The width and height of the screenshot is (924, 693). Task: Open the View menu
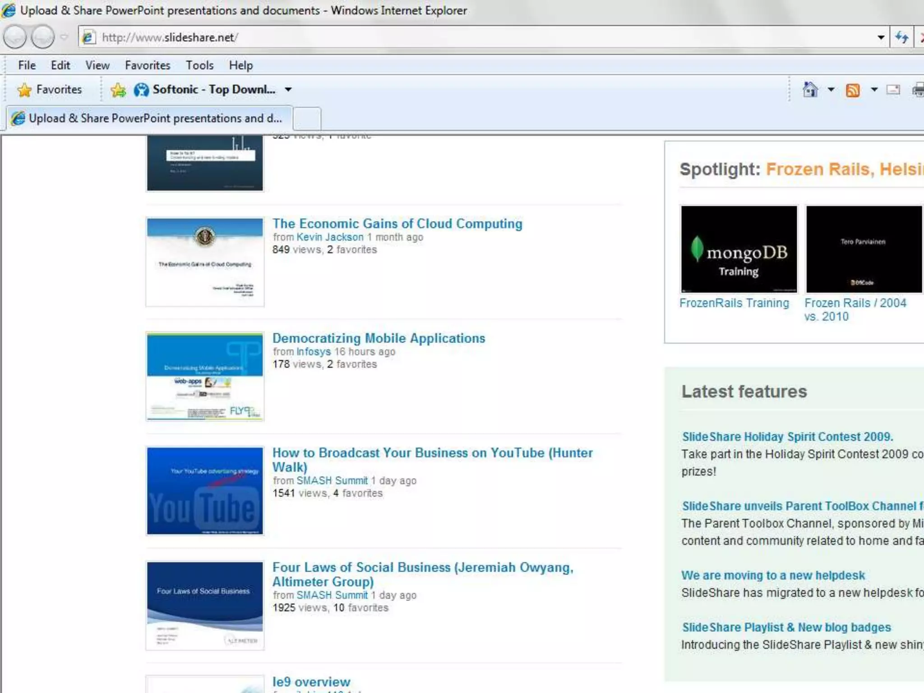97,65
